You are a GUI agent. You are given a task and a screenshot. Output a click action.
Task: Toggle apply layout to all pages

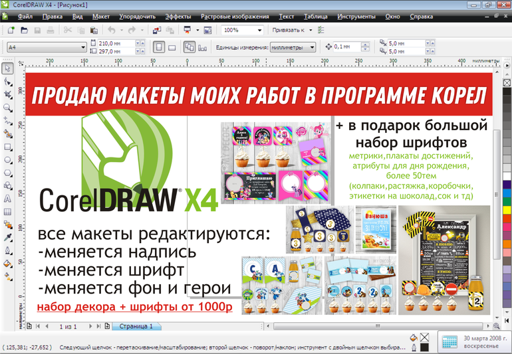pos(189,47)
